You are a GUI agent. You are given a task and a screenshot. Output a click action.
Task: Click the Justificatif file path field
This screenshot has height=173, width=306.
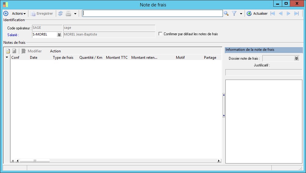tap(264, 72)
